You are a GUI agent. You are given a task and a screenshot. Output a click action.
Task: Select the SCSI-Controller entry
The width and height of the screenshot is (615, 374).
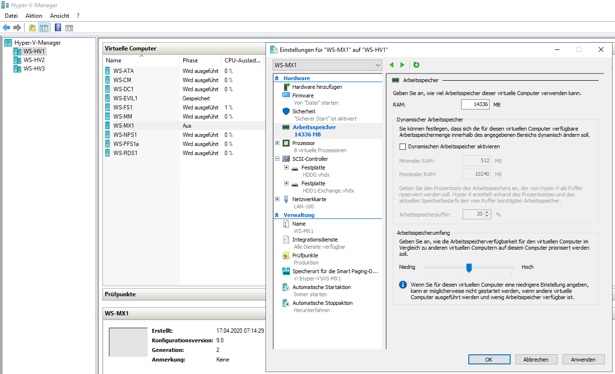click(310, 159)
